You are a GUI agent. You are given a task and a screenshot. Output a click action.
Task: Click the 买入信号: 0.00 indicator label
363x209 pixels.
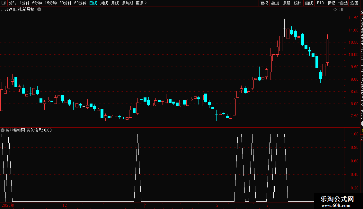(39, 130)
